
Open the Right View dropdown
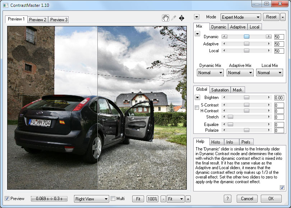(91, 199)
